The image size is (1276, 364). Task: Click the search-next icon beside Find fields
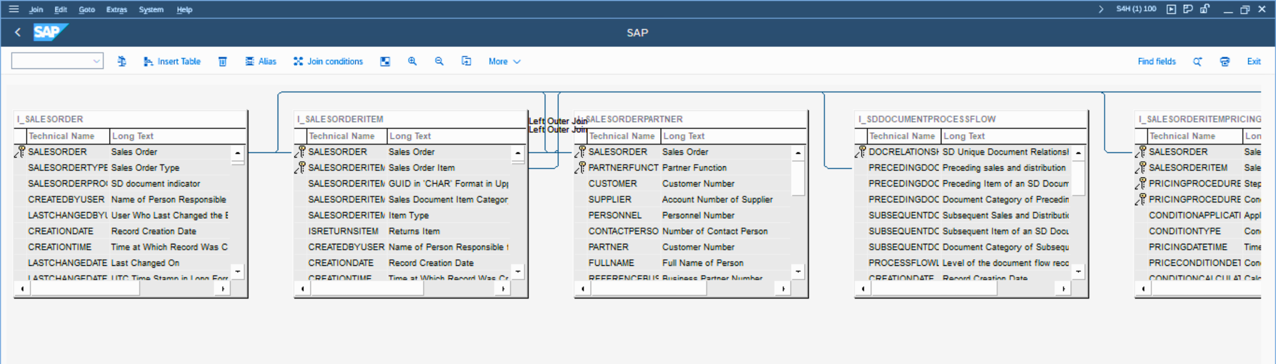1197,61
